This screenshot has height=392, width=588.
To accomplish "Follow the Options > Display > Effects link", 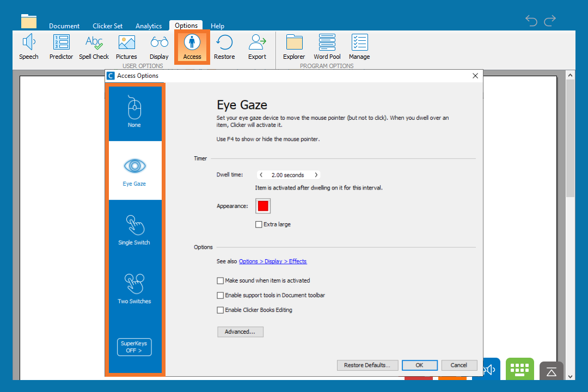I will (x=273, y=261).
